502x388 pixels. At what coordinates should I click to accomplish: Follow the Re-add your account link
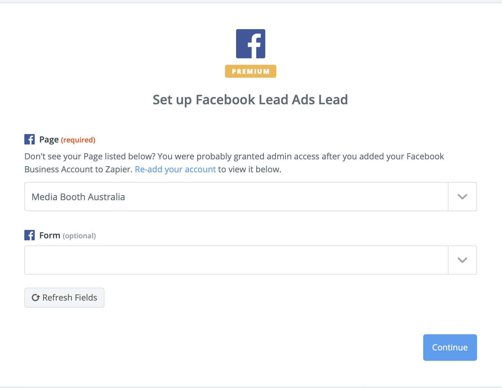[x=175, y=169]
